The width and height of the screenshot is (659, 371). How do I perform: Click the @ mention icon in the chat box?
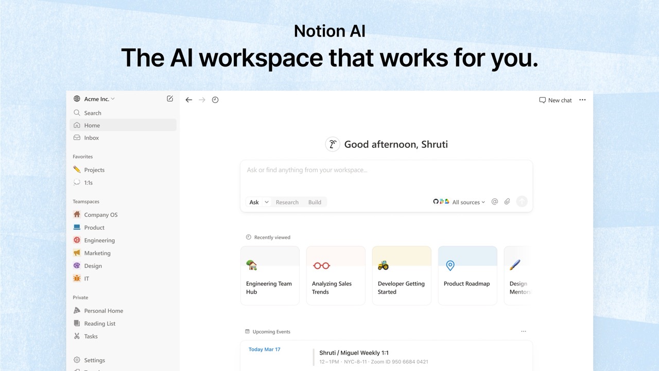495,201
